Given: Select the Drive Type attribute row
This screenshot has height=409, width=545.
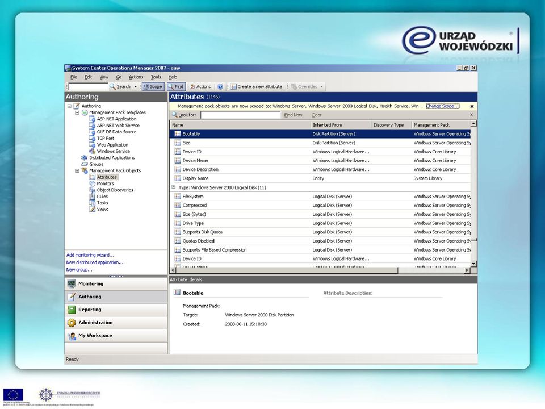Looking at the screenshot, I should point(320,223).
